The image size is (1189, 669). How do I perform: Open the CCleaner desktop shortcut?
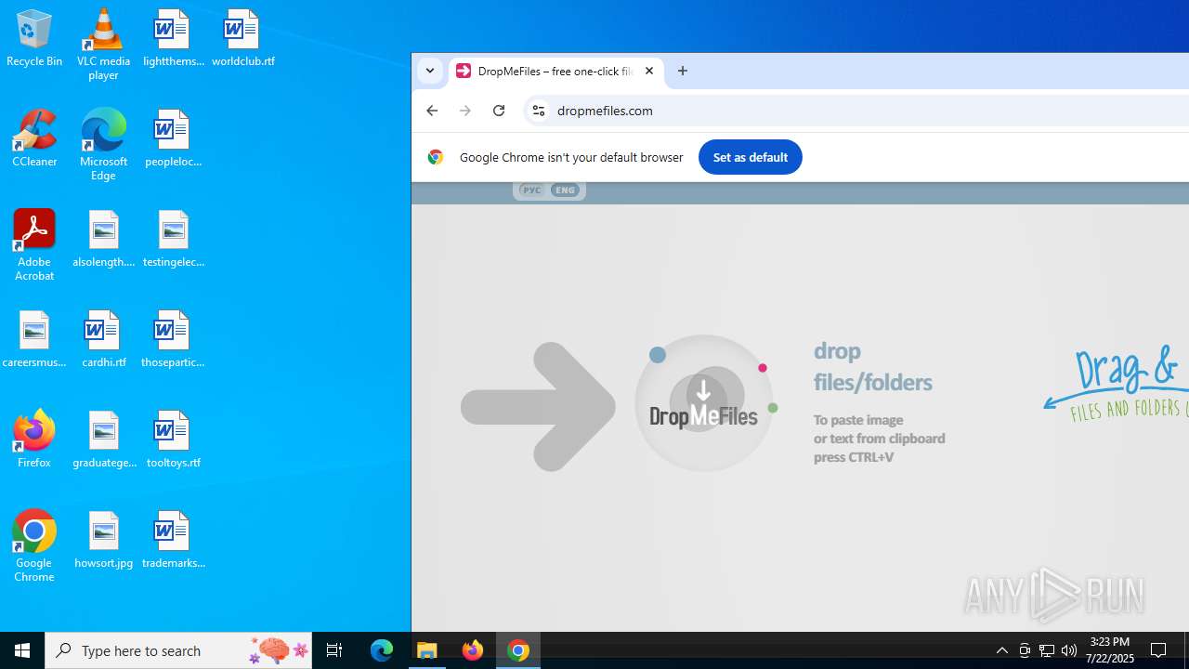click(x=34, y=138)
